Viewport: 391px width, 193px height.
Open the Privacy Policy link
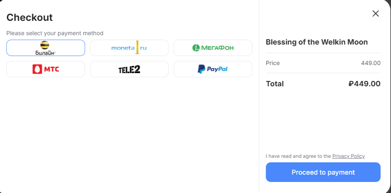coord(348,156)
